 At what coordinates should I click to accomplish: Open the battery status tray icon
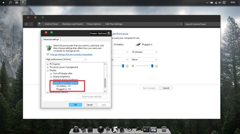pos(212,2)
